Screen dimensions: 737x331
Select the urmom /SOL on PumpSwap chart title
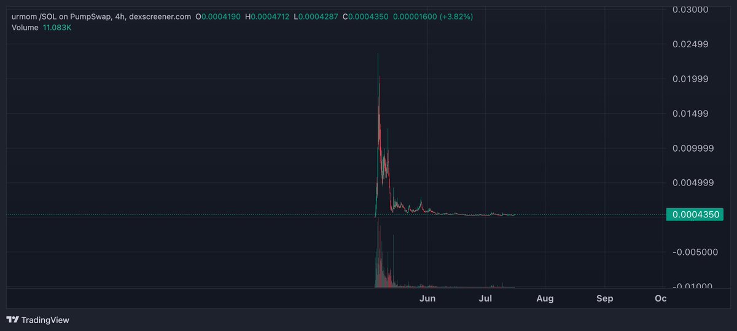tap(101, 17)
